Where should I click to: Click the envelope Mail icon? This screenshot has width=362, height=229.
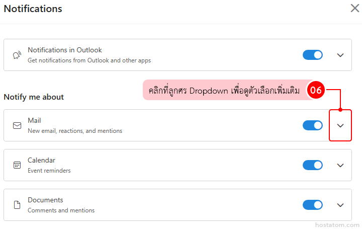[17, 125]
